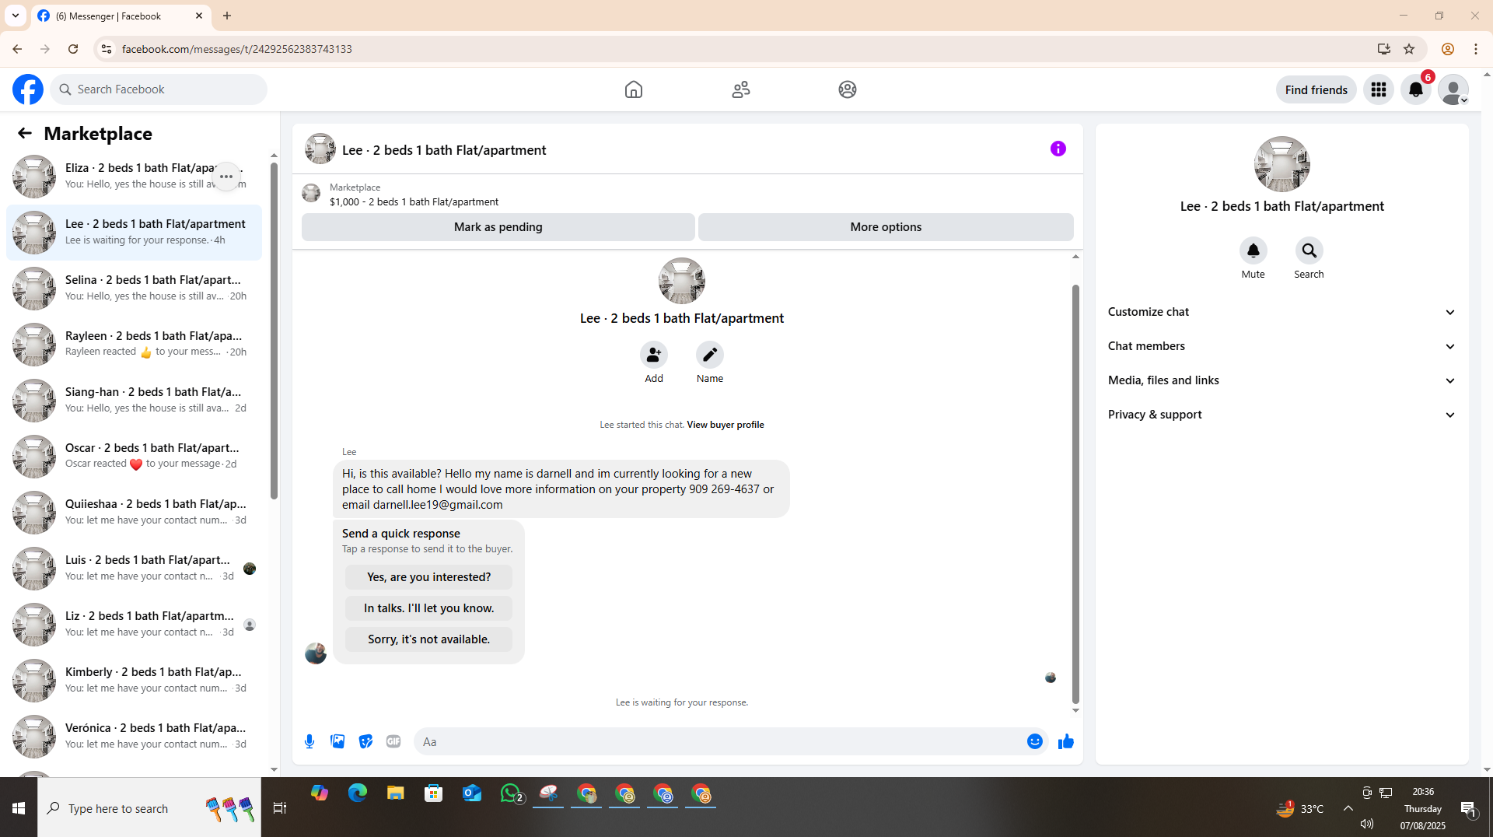The image size is (1493, 837).
Task: Mute the Lee conversation
Action: point(1253,250)
